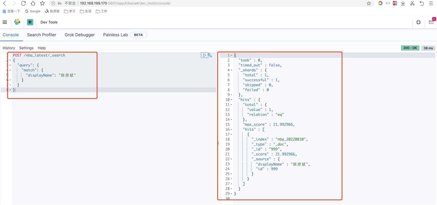437x205 pixels.
Task: Collapse the response root object at line 1
Action: click(231, 55)
